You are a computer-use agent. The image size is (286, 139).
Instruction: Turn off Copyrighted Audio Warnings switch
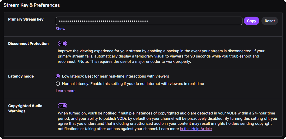coord(63,106)
